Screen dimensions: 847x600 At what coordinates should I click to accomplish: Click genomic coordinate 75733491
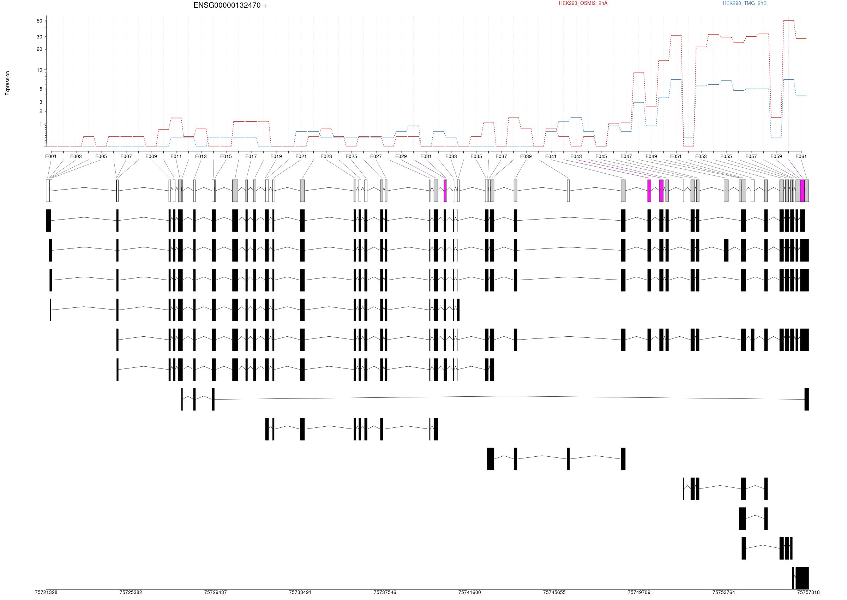tap(300, 592)
